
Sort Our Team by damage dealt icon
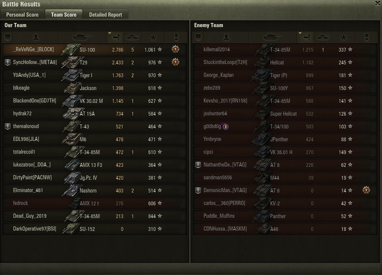(x=116, y=37)
